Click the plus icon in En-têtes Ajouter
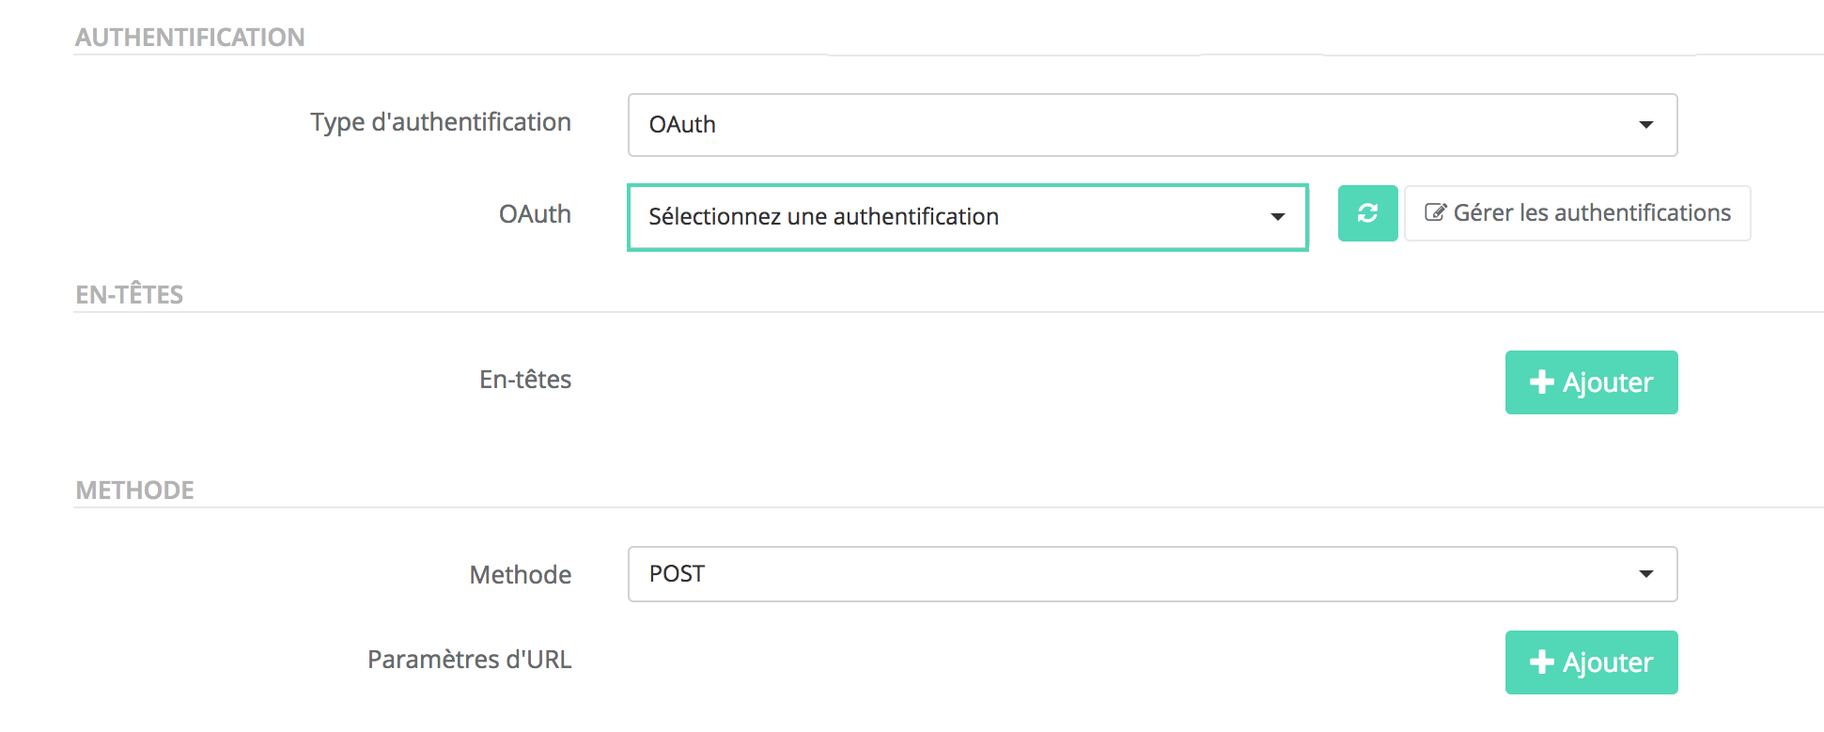 [1541, 382]
